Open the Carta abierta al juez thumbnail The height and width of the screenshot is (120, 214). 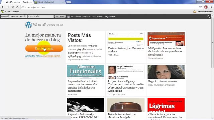(126, 39)
